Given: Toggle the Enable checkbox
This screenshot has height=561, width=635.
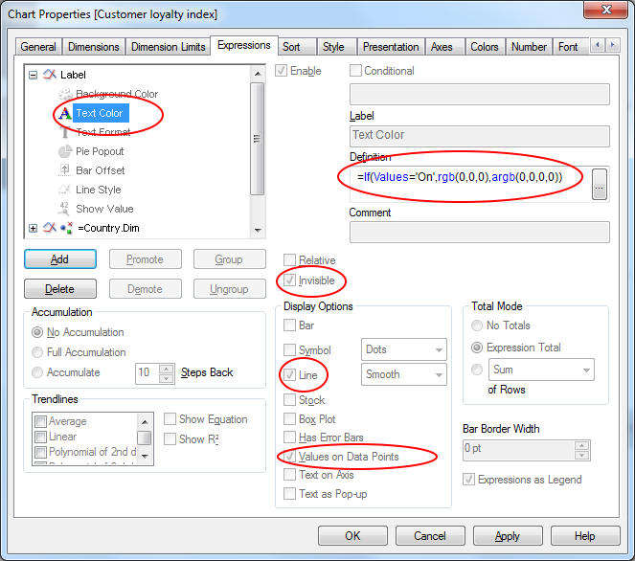Looking at the screenshot, I should pyautogui.click(x=281, y=71).
